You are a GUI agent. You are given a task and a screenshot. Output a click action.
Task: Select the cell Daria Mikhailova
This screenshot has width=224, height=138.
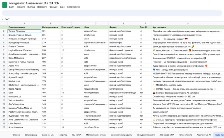24,58
